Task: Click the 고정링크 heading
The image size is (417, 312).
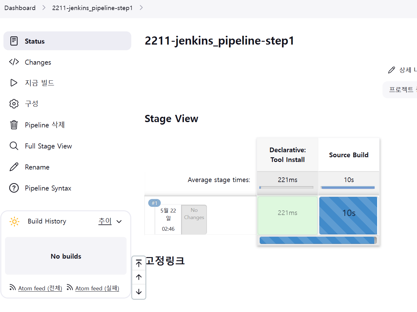Action: [x=165, y=261]
